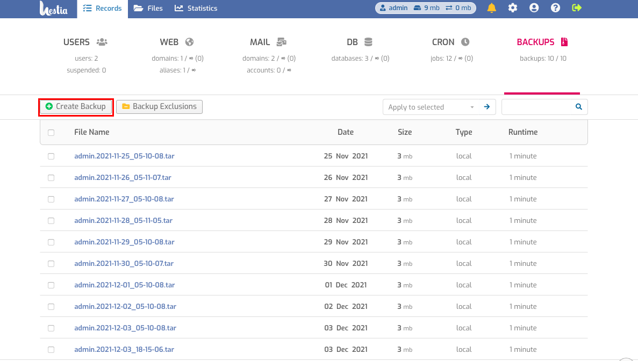Open the Apply to selected dropdown
This screenshot has width=638, height=361.
point(431,107)
